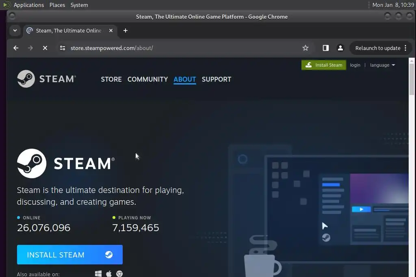Click the Chrome OS platform icon

(119, 274)
